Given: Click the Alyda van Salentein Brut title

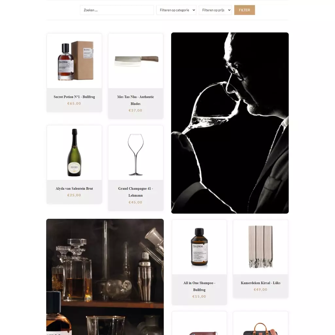Looking at the screenshot, I should click(x=74, y=188).
